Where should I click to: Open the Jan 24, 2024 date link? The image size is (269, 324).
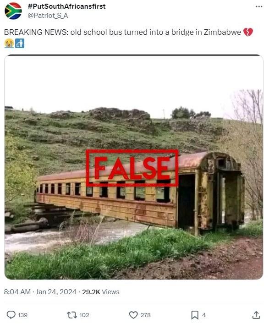click(56, 292)
